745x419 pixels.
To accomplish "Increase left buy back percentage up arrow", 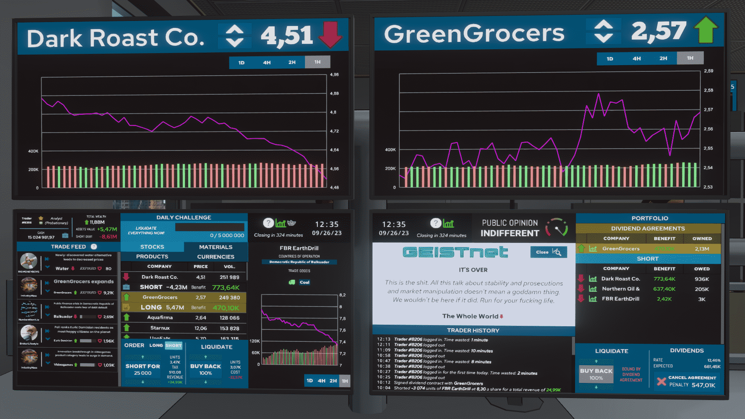I will click(x=206, y=357).
